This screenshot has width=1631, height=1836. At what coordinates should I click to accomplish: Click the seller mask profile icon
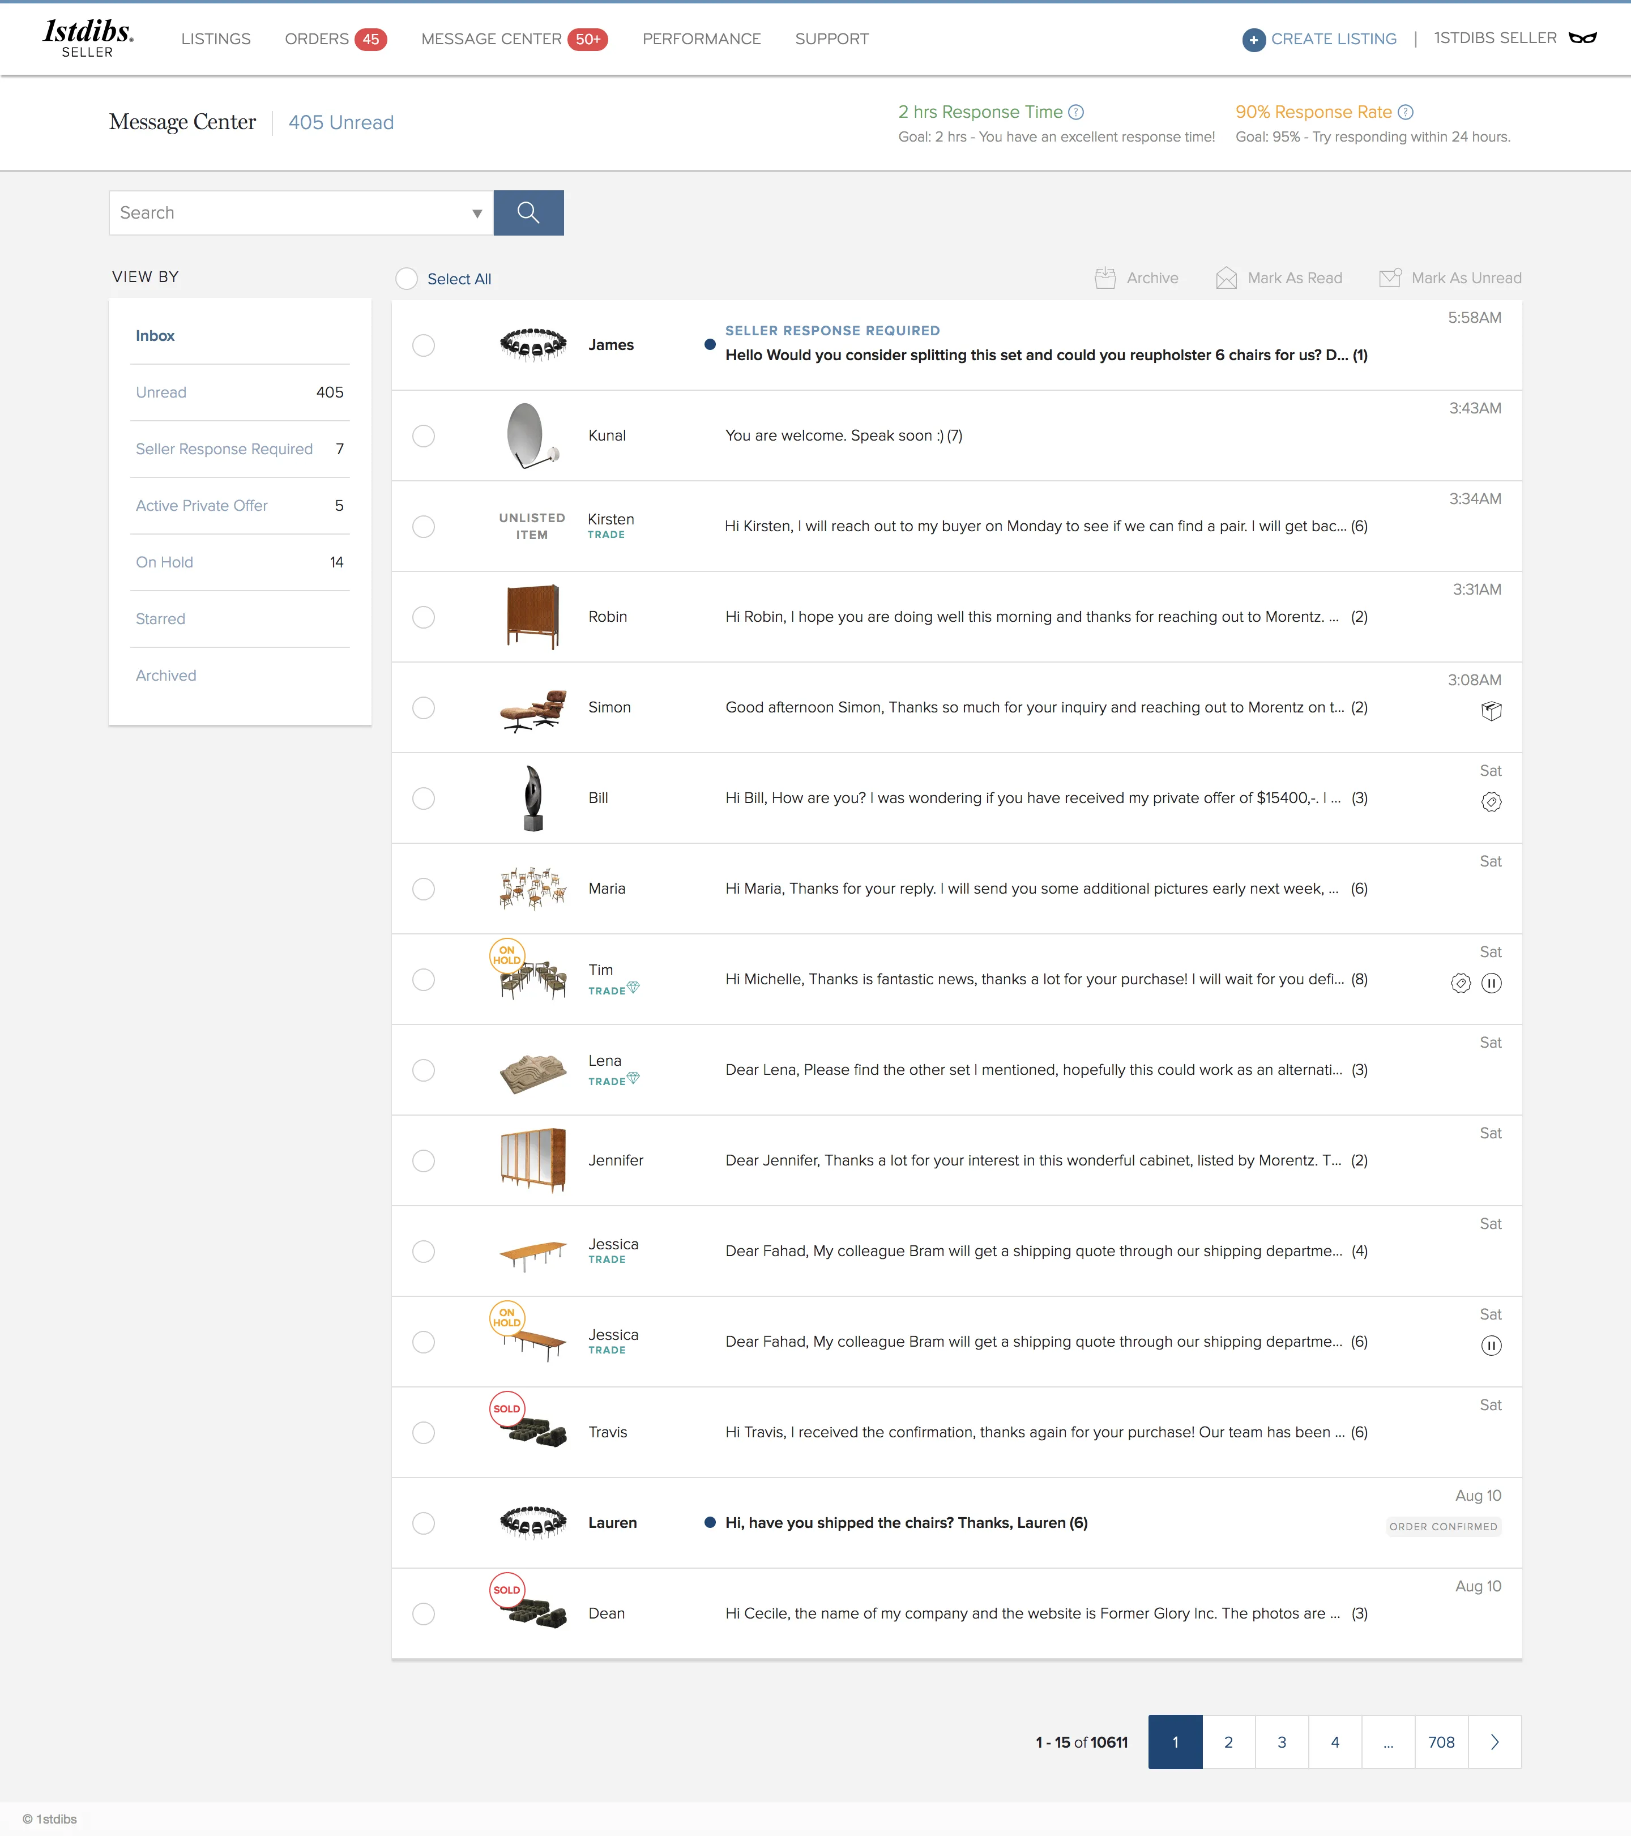1582,38
